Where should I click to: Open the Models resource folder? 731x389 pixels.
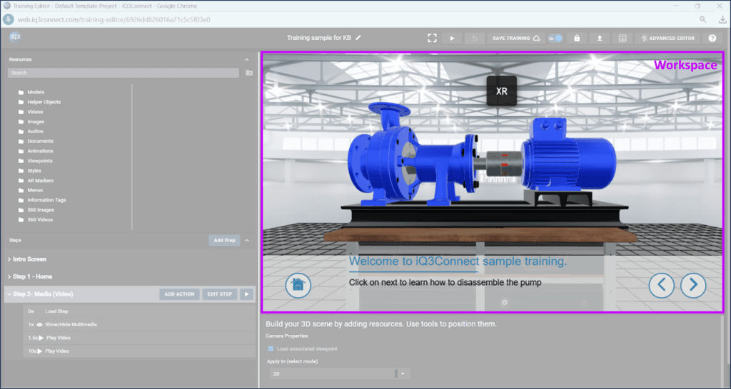click(35, 92)
